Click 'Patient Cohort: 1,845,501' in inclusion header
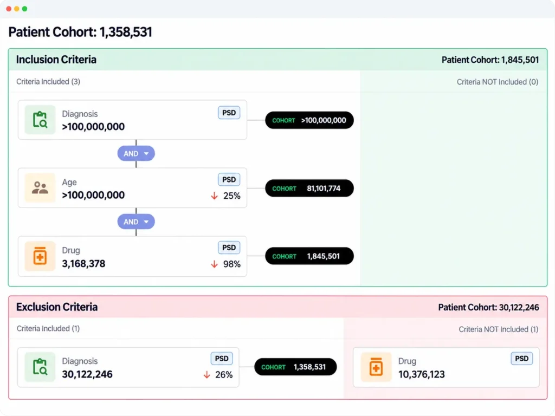 [x=490, y=60]
